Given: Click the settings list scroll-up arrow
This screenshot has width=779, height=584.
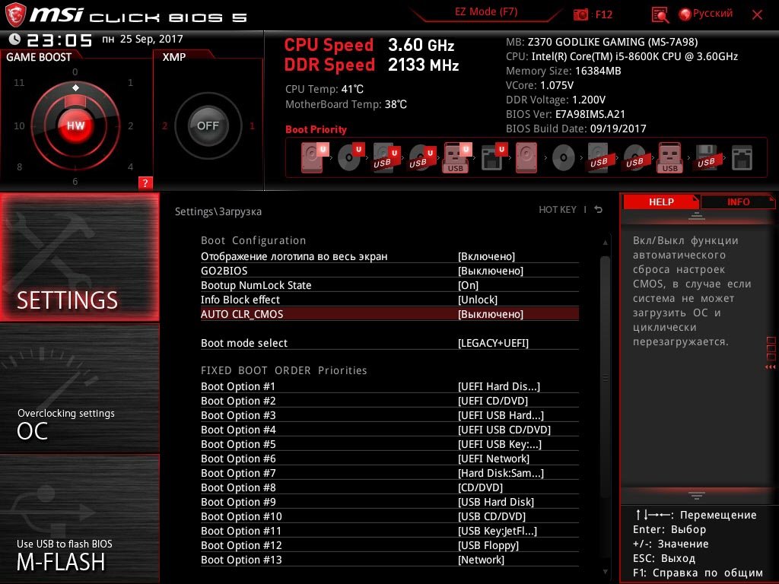Looking at the screenshot, I should click(x=605, y=243).
